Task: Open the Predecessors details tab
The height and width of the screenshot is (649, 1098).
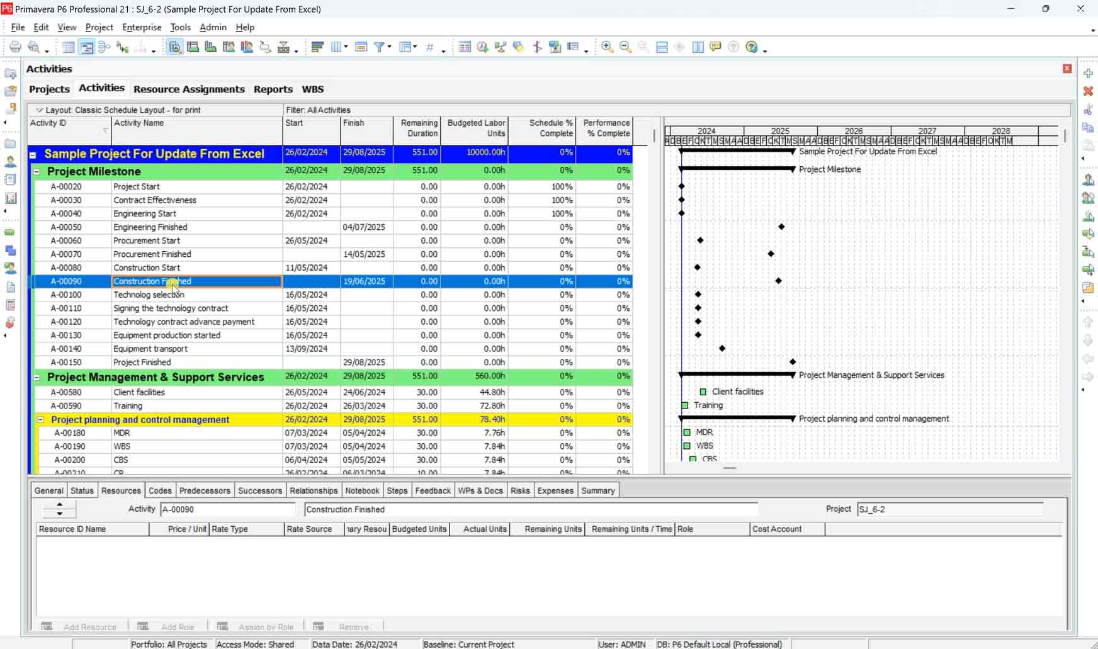Action: (x=205, y=491)
